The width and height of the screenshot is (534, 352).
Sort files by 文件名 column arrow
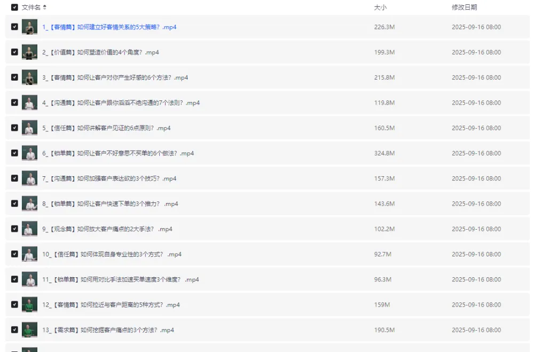[x=45, y=7]
